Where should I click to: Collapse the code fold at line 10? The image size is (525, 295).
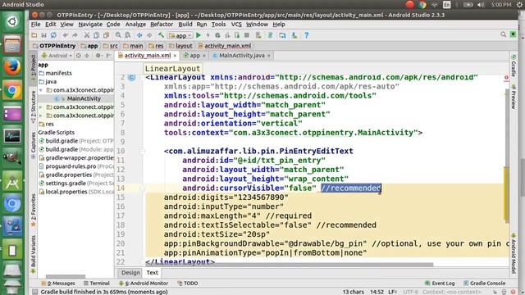coord(143,151)
